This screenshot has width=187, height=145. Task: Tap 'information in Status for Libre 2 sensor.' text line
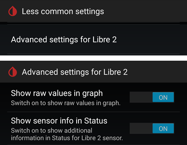(67, 138)
